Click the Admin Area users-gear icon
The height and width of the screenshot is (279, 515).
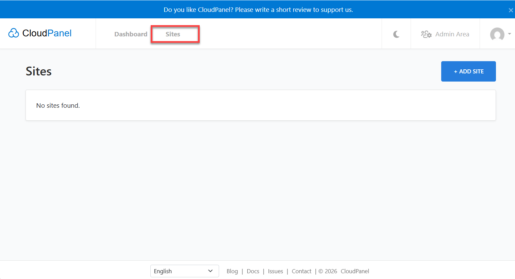426,34
